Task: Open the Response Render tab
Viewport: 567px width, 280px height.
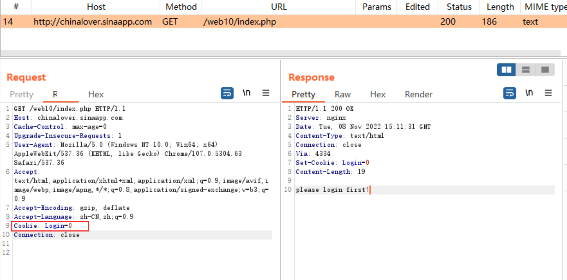Action: point(418,94)
